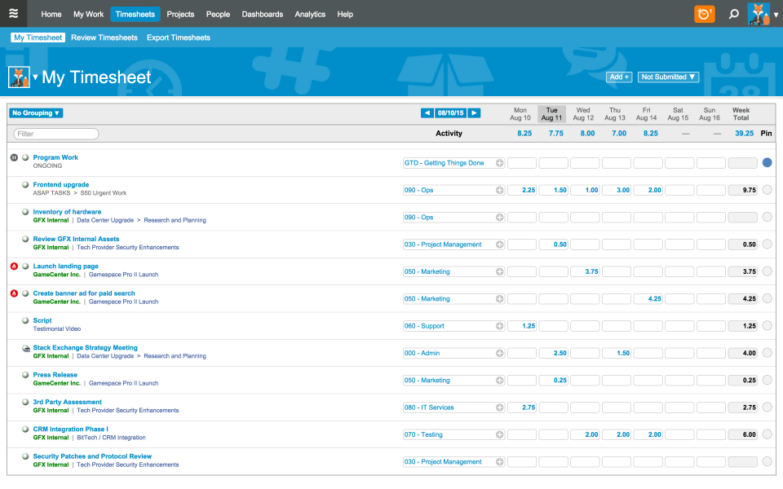Click the hamburger menu icon top left
This screenshot has height=489, width=783.
pyautogui.click(x=13, y=14)
